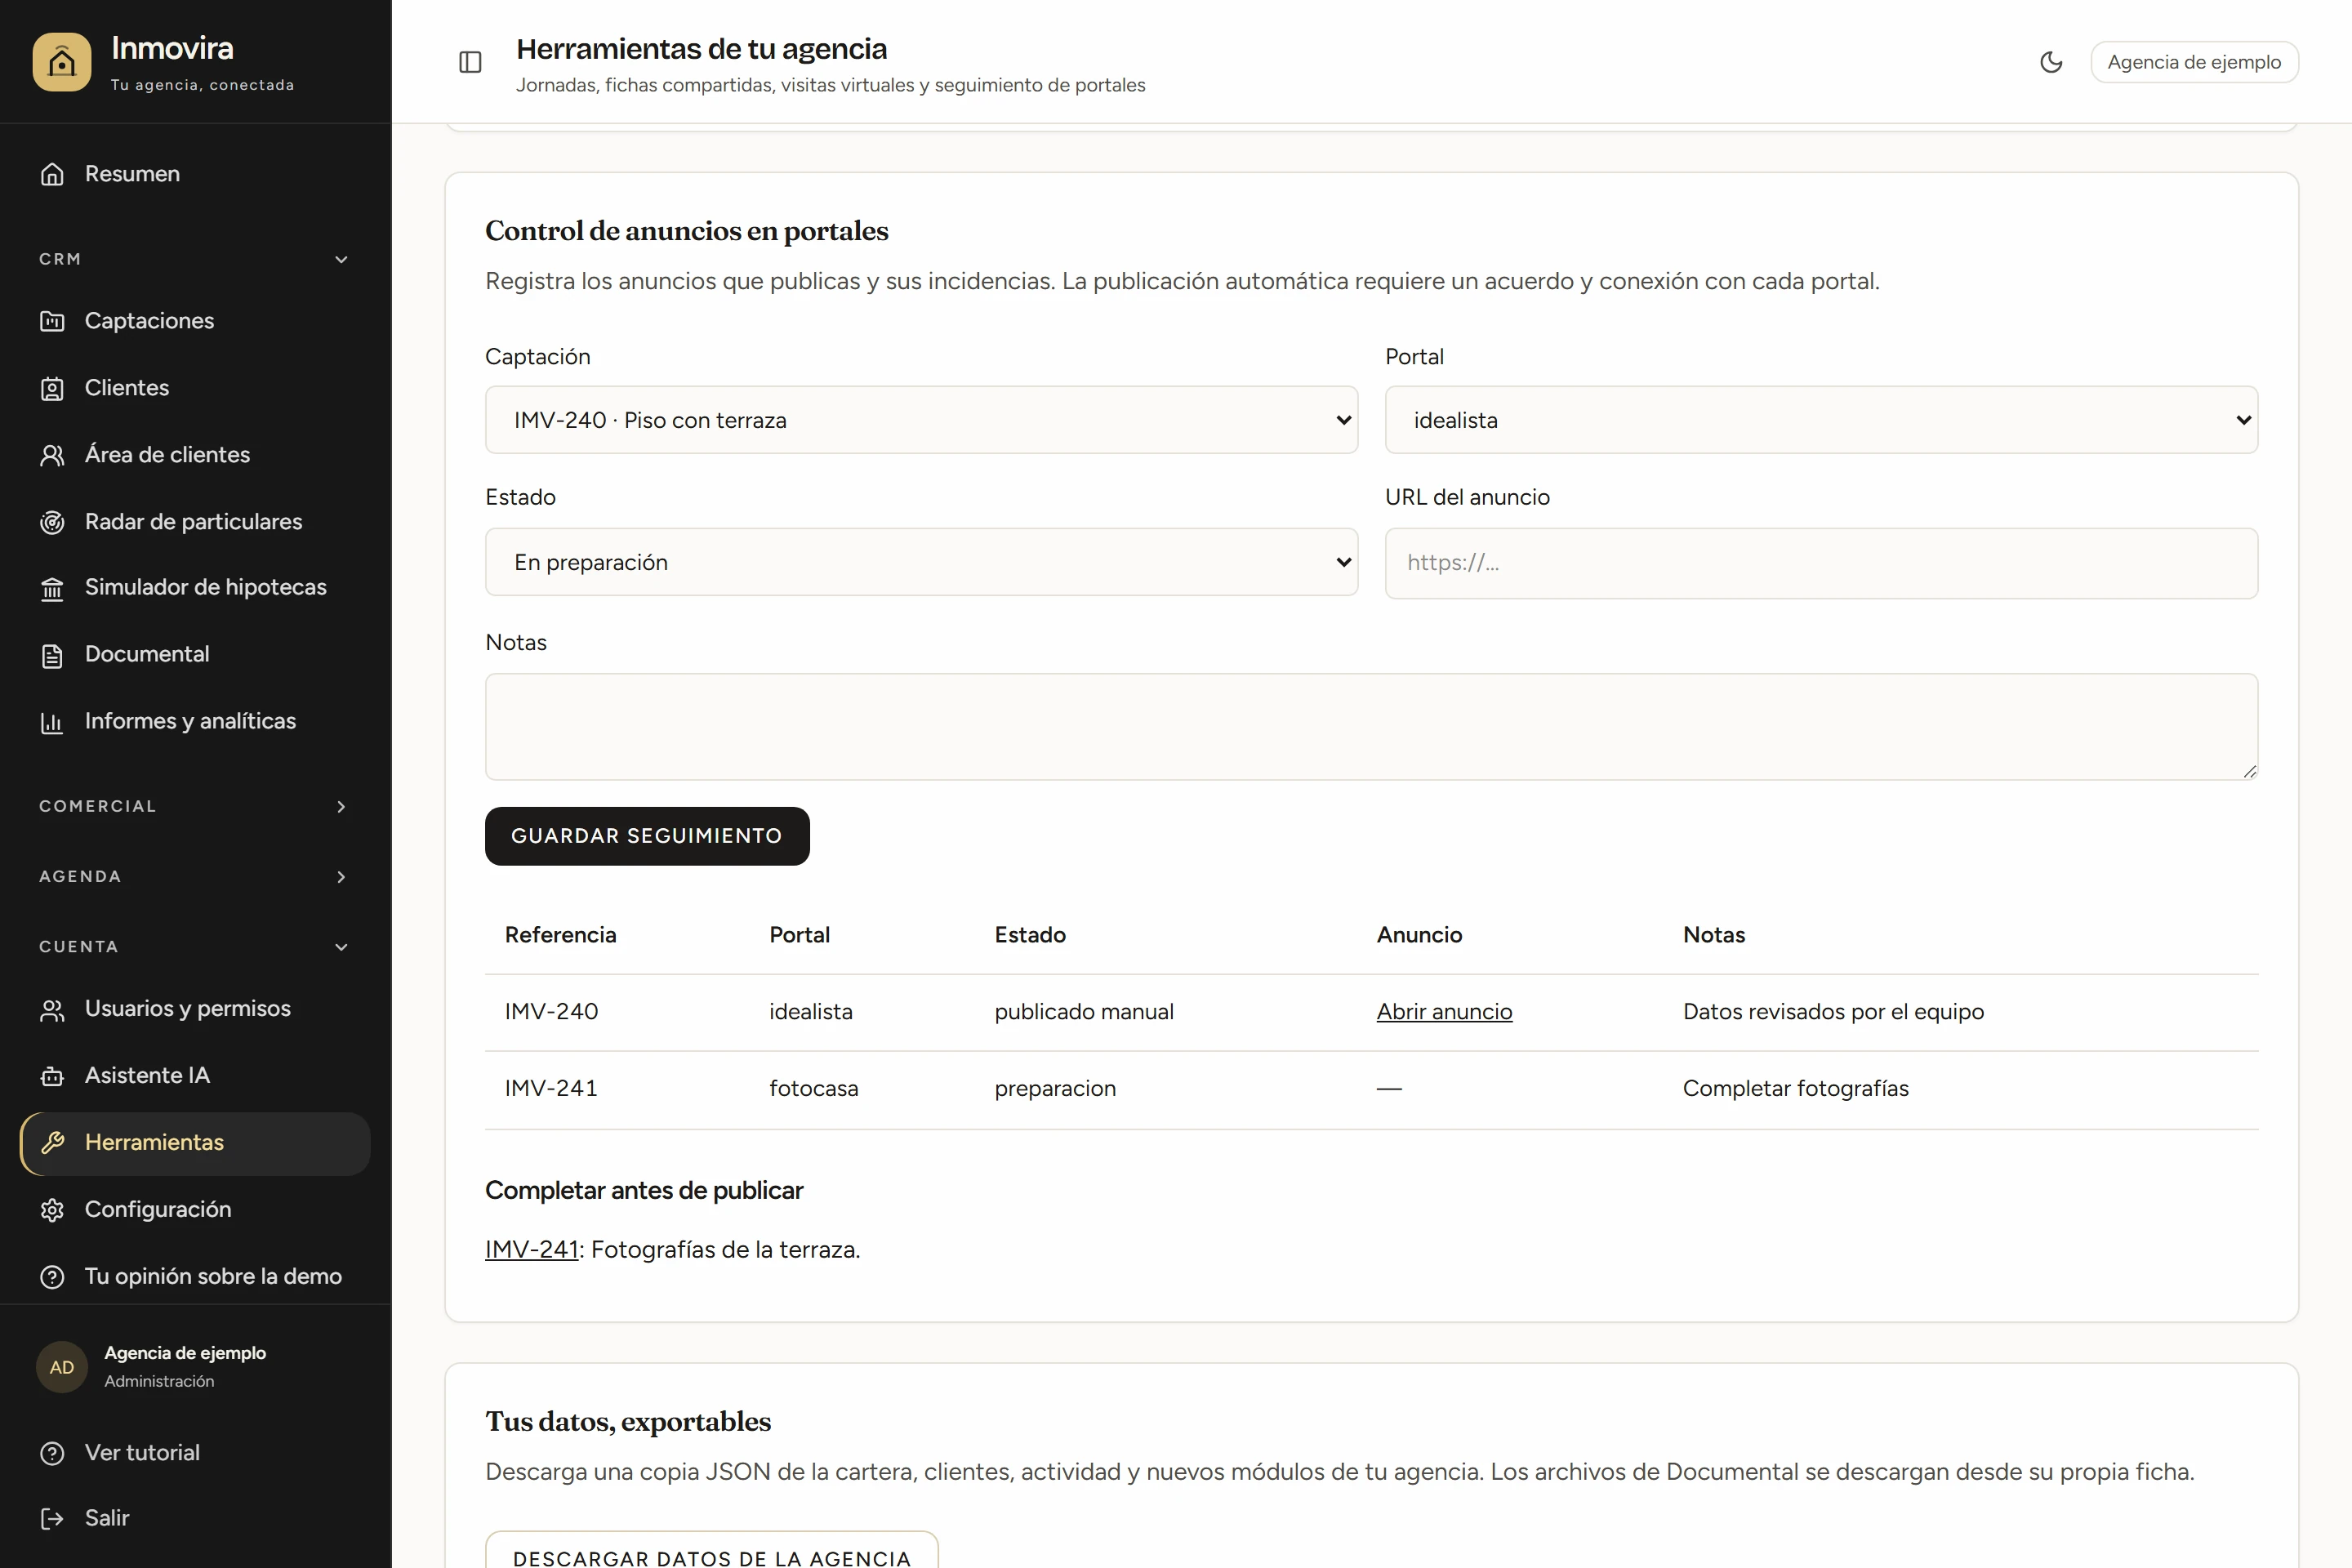Select Herramientas wrench icon
The height and width of the screenshot is (1568, 2352).
pyautogui.click(x=52, y=1143)
